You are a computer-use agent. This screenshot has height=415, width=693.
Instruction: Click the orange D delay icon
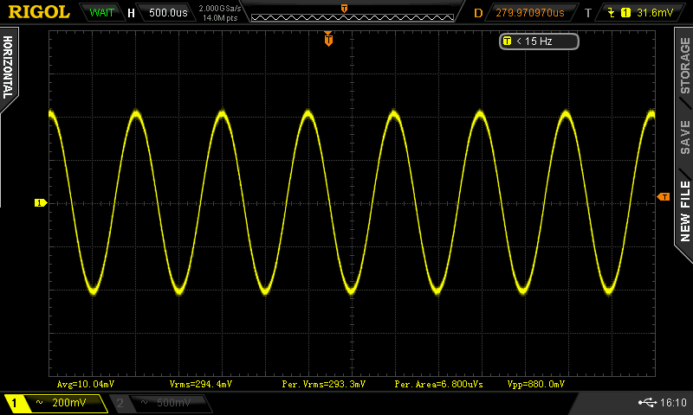[x=479, y=13]
